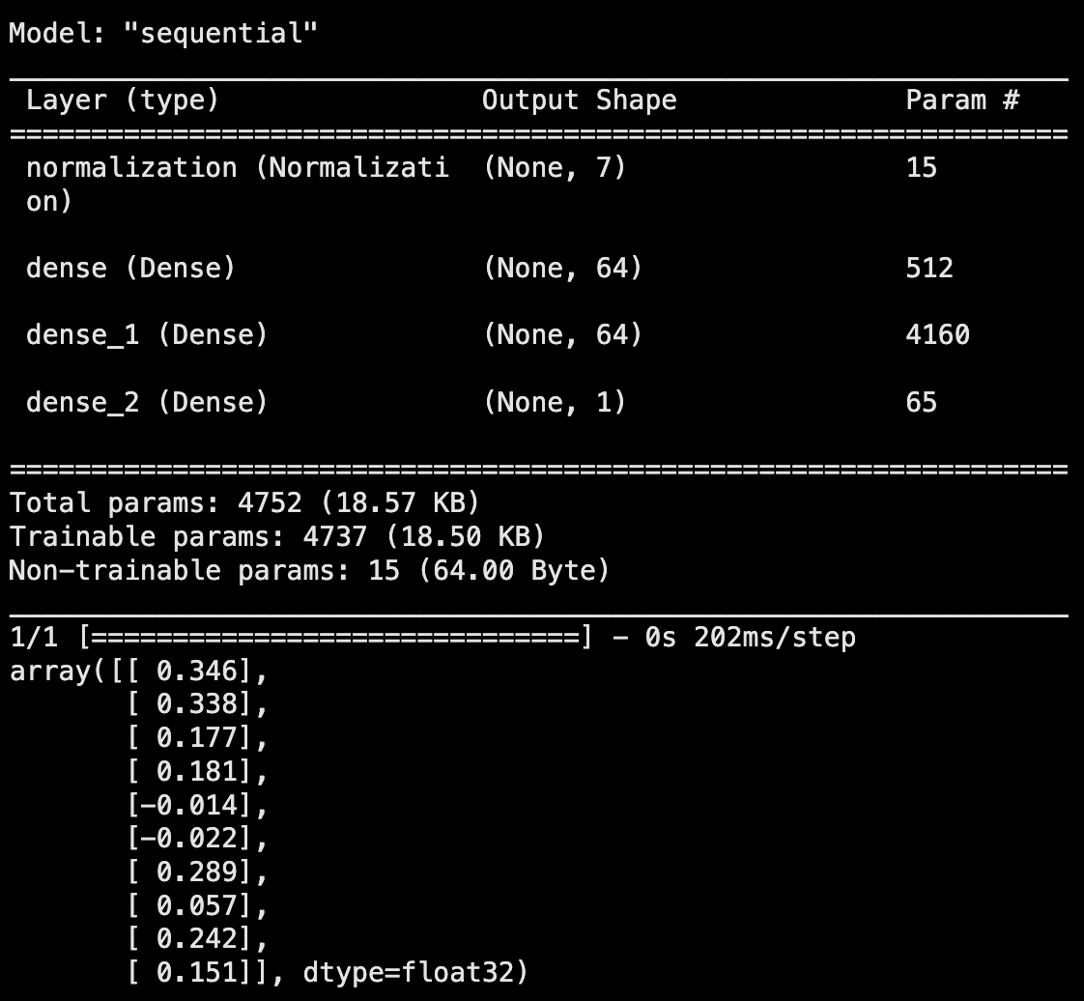This screenshot has width=1084, height=1001.
Task: Click the 0s 202ms/step timing text
Action: (750, 638)
